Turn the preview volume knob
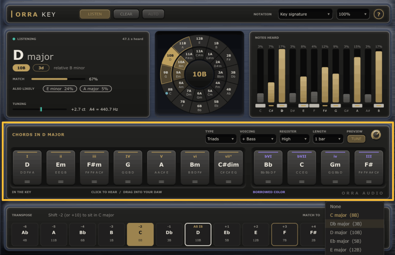Image resolution: width=395 pixels, height=255 pixels. click(x=376, y=135)
